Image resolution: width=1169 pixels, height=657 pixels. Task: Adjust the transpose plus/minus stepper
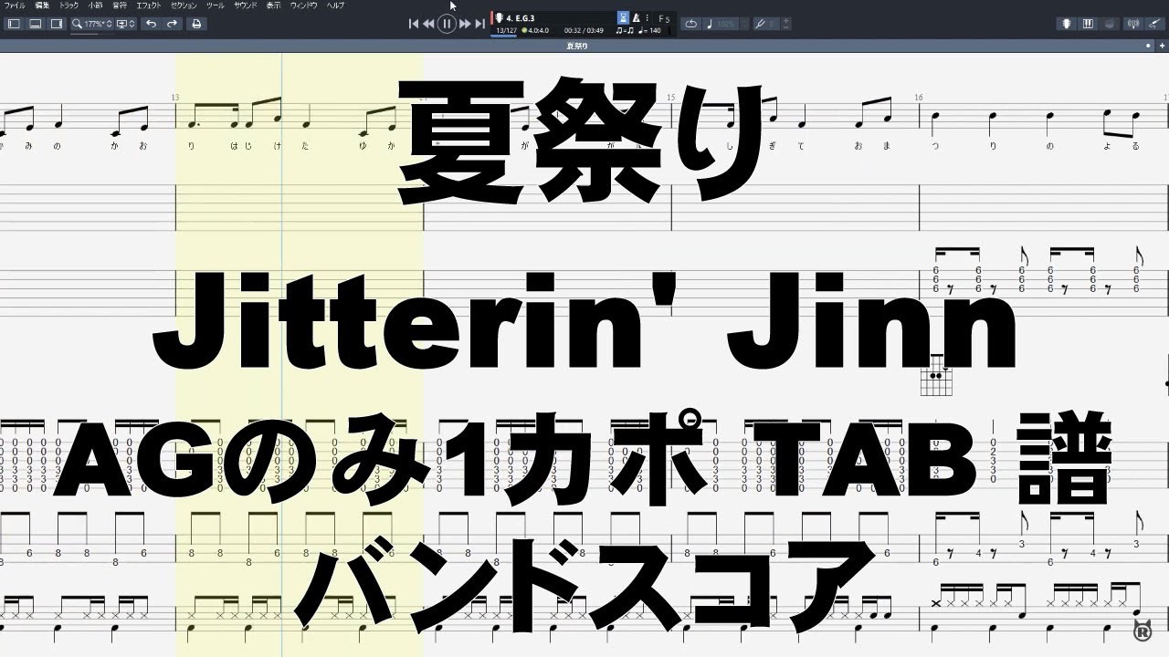coord(786,24)
